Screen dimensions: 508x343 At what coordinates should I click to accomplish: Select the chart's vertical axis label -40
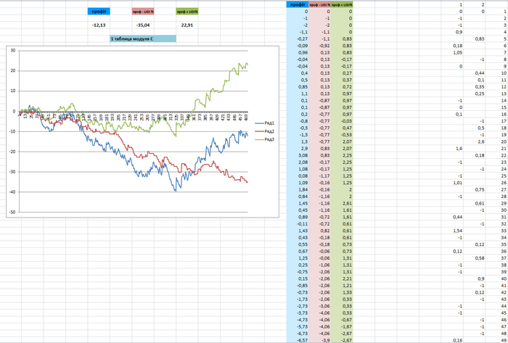click(12, 192)
